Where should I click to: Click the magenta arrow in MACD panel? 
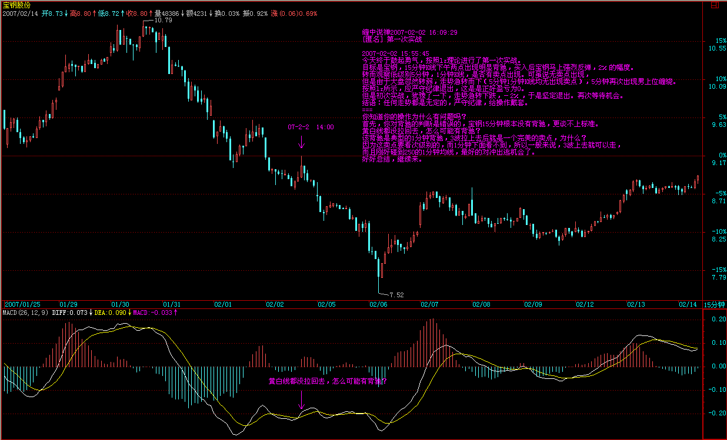[x=301, y=400]
